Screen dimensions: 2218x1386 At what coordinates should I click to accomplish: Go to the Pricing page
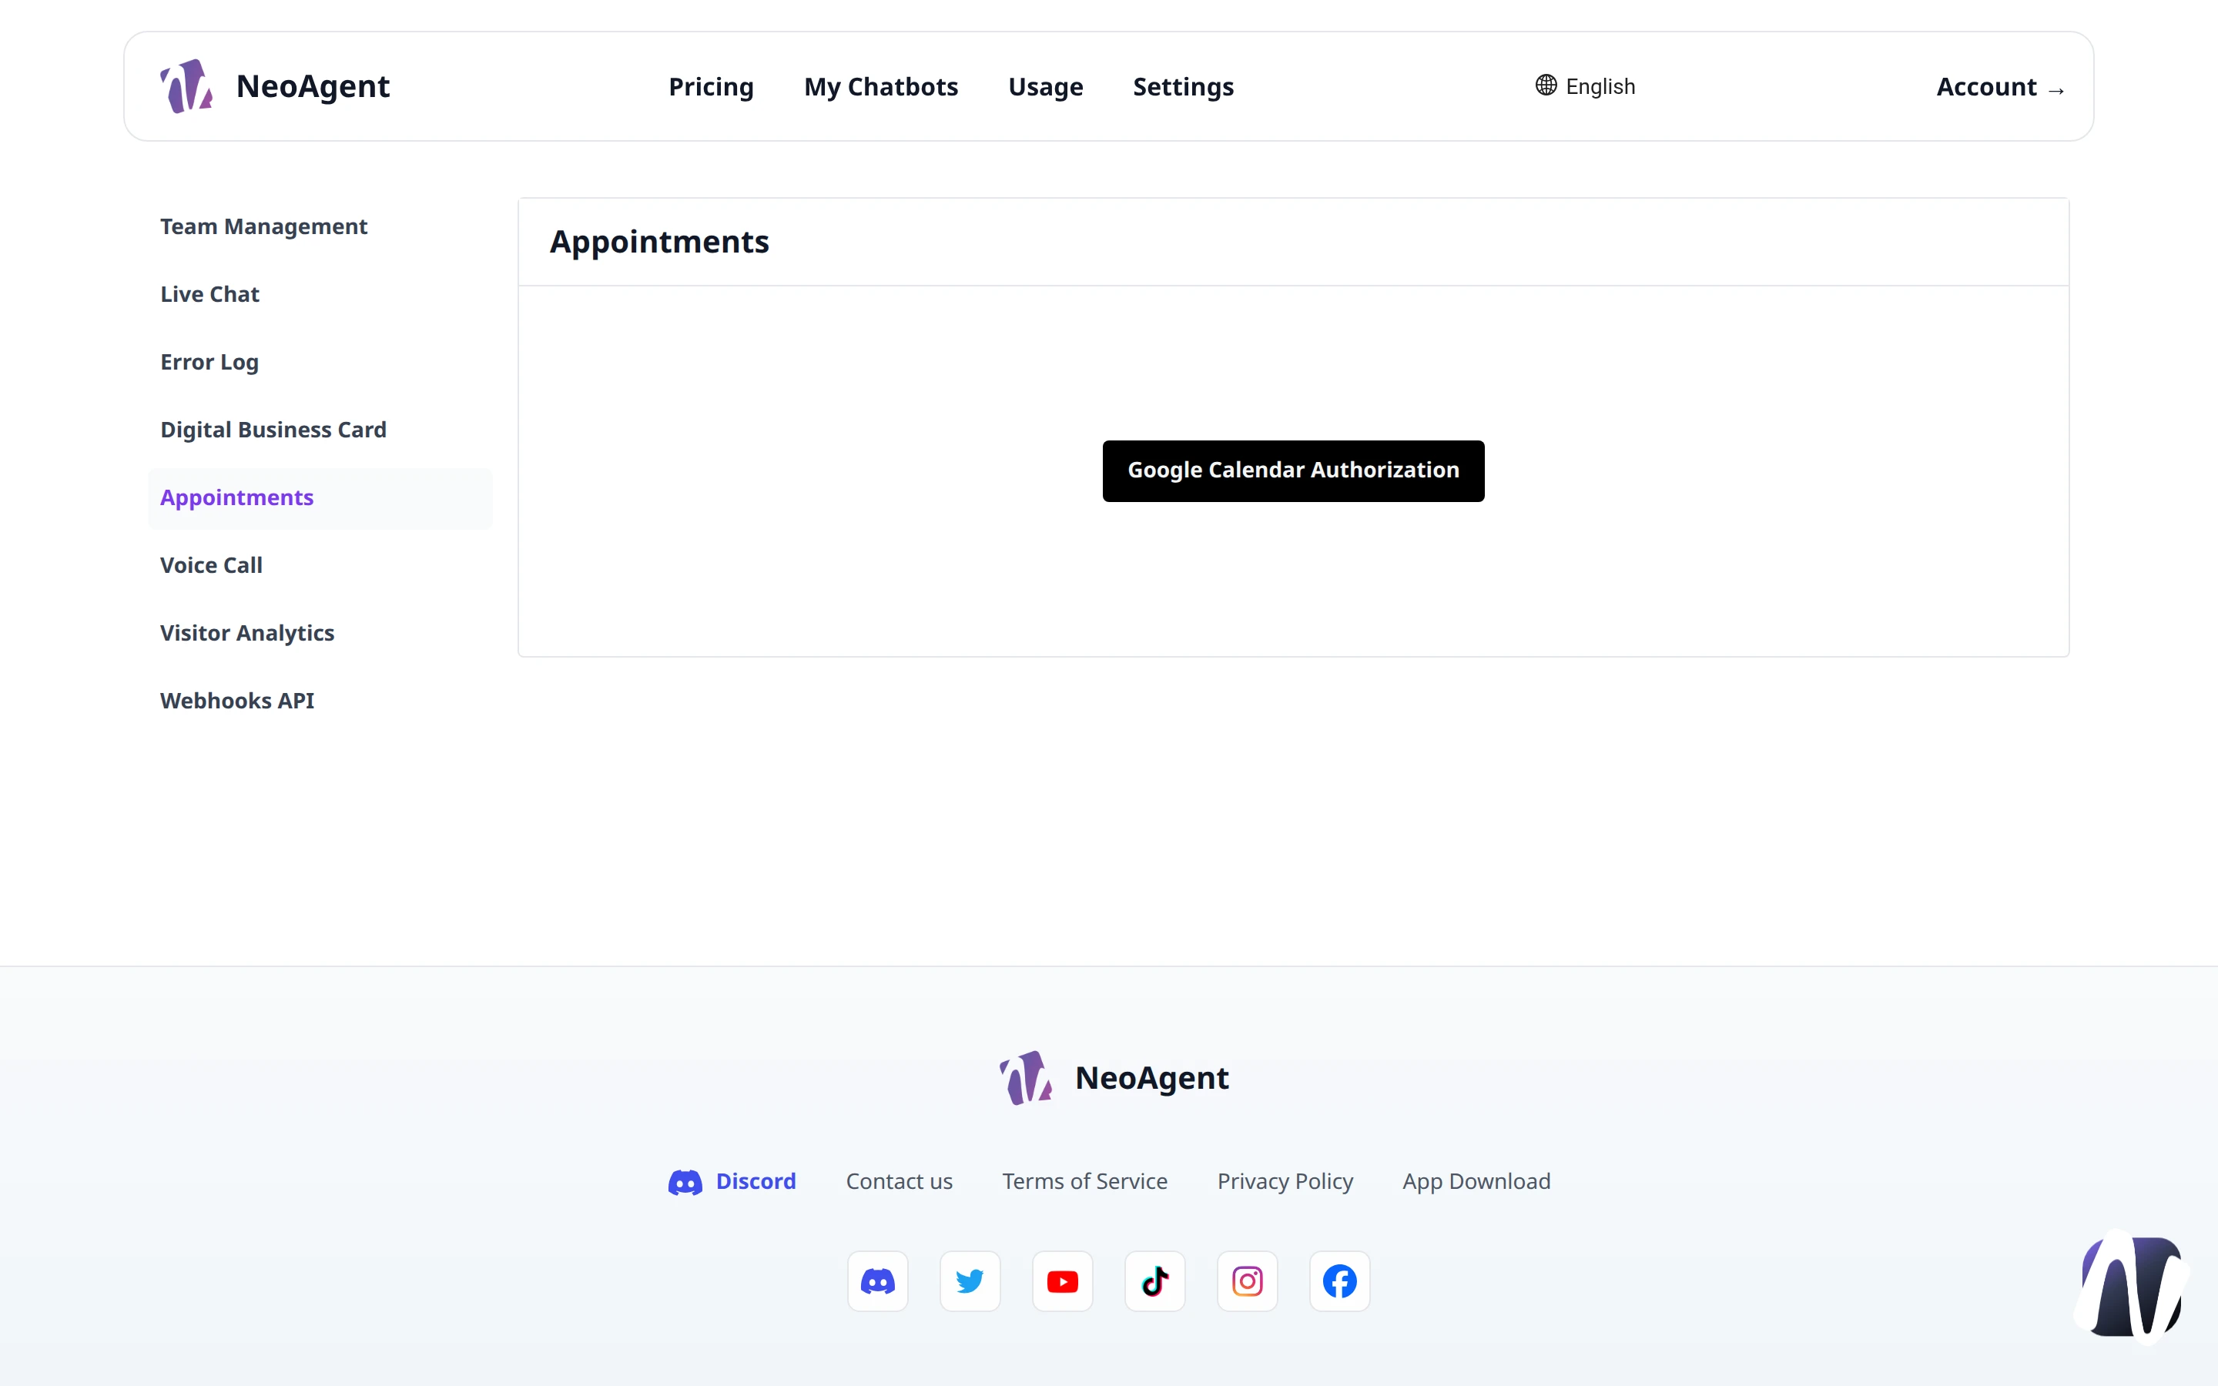[712, 86]
